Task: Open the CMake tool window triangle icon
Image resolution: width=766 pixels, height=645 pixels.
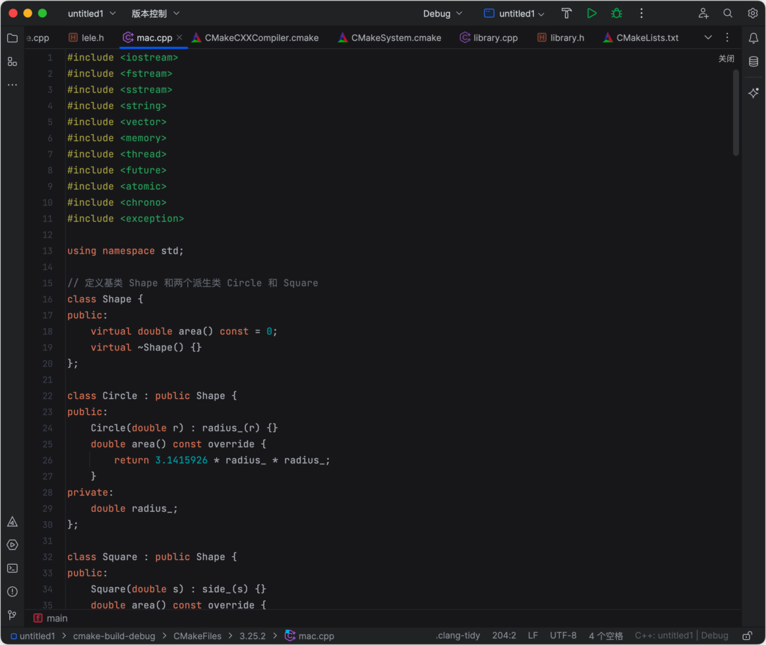Action: coord(13,522)
